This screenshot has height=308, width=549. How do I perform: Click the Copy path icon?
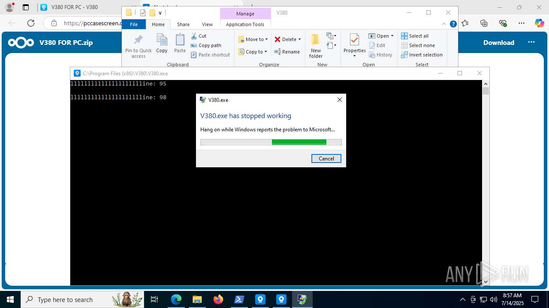tap(194, 45)
